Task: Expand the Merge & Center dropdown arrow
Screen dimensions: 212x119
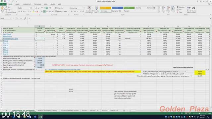Action: pyautogui.click(x=68, y=12)
